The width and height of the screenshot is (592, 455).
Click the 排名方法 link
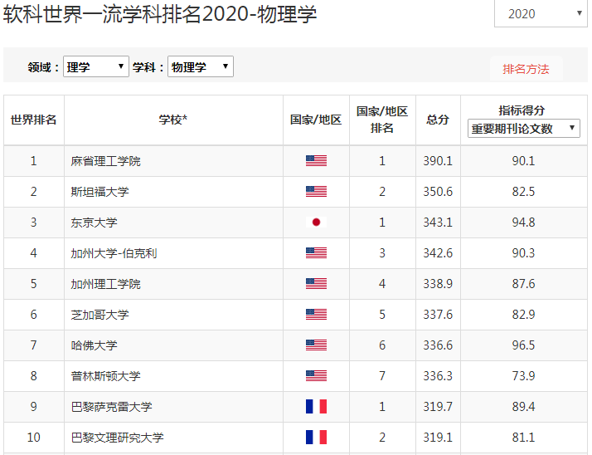tap(526, 69)
